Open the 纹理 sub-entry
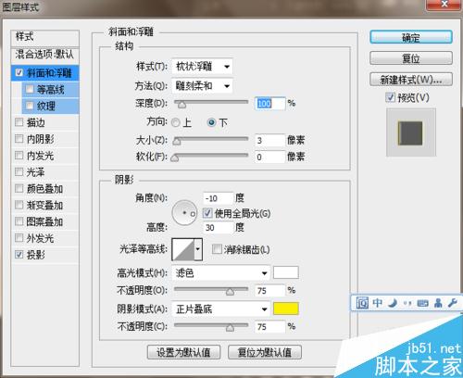 click(x=46, y=106)
